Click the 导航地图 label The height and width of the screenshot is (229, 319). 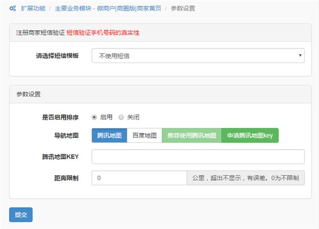coord(66,135)
